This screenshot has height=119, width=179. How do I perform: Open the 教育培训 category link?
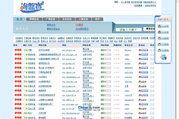click(44, 38)
